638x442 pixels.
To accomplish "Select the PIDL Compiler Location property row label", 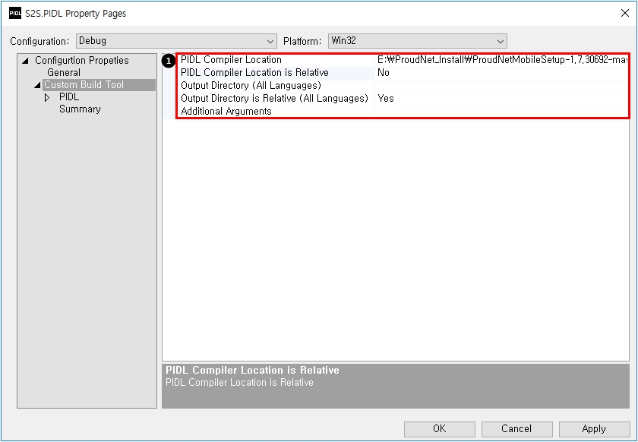I will (x=231, y=60).
